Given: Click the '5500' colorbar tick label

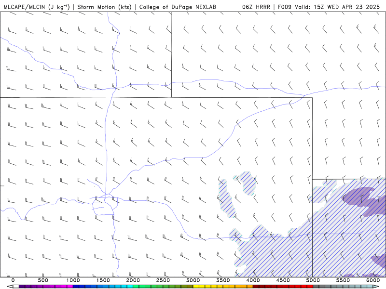Looking at the screenshot, I should (343, 280).
